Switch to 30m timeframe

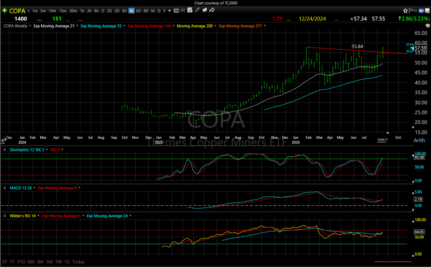coord(73,11)
